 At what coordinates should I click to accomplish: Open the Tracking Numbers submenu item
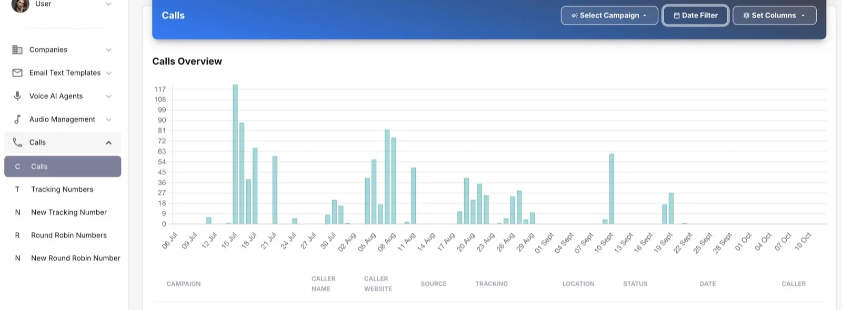[63, 190]
